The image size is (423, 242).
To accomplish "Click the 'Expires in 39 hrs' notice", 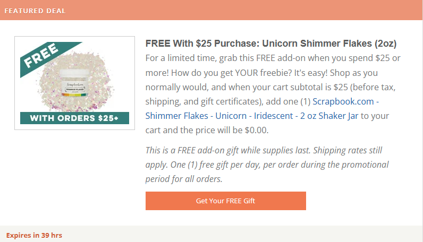I will click(34, 235).
